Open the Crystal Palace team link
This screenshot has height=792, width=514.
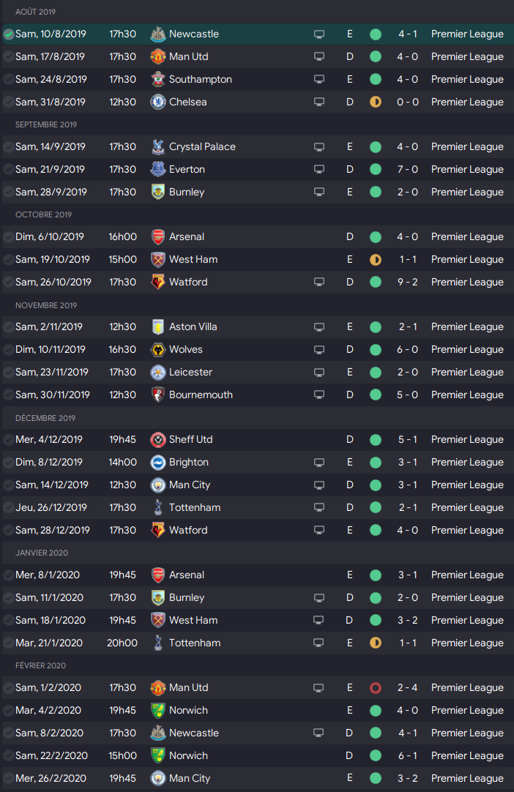[x=202, y=147]
